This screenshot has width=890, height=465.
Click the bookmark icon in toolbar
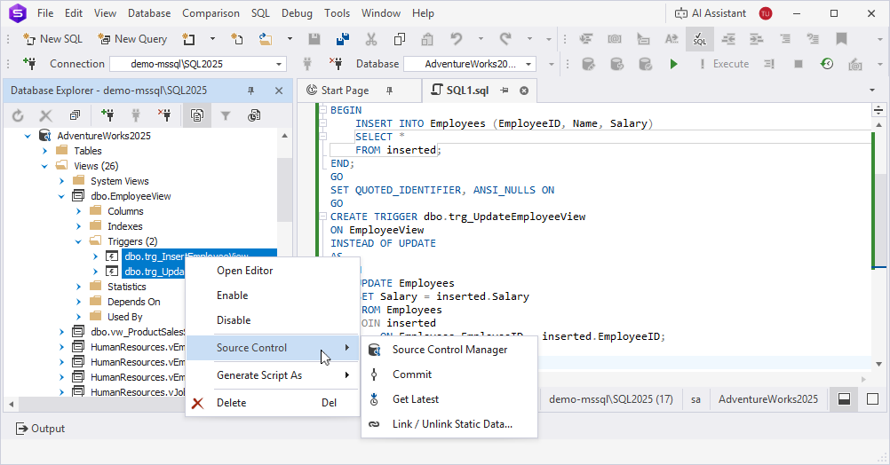click(841, 39)
